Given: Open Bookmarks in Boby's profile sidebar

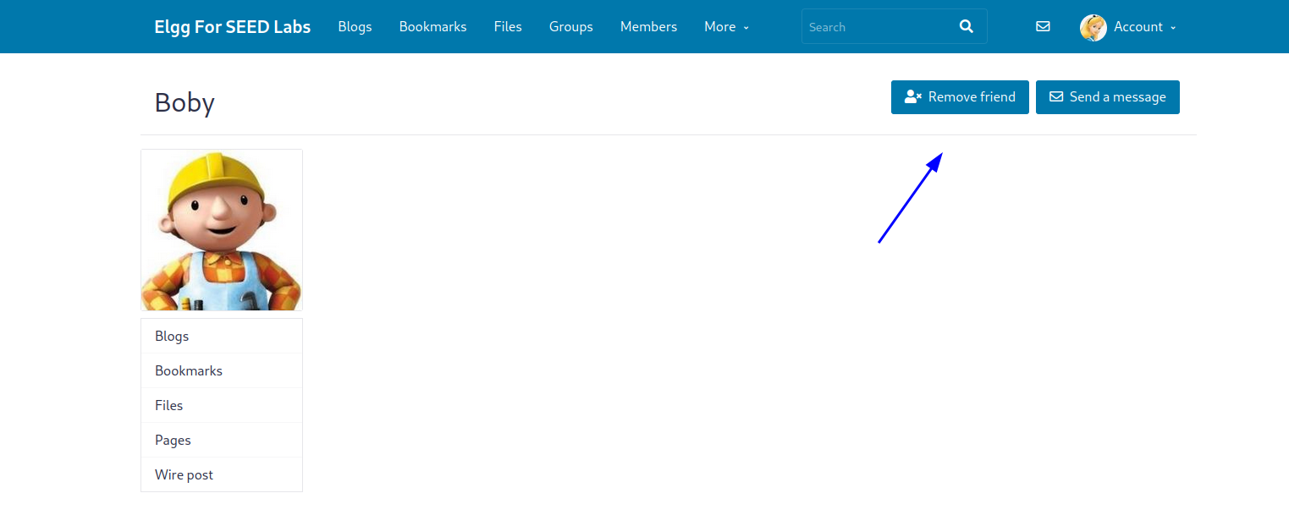Looking at the screenshot, I should click(222, 370).
